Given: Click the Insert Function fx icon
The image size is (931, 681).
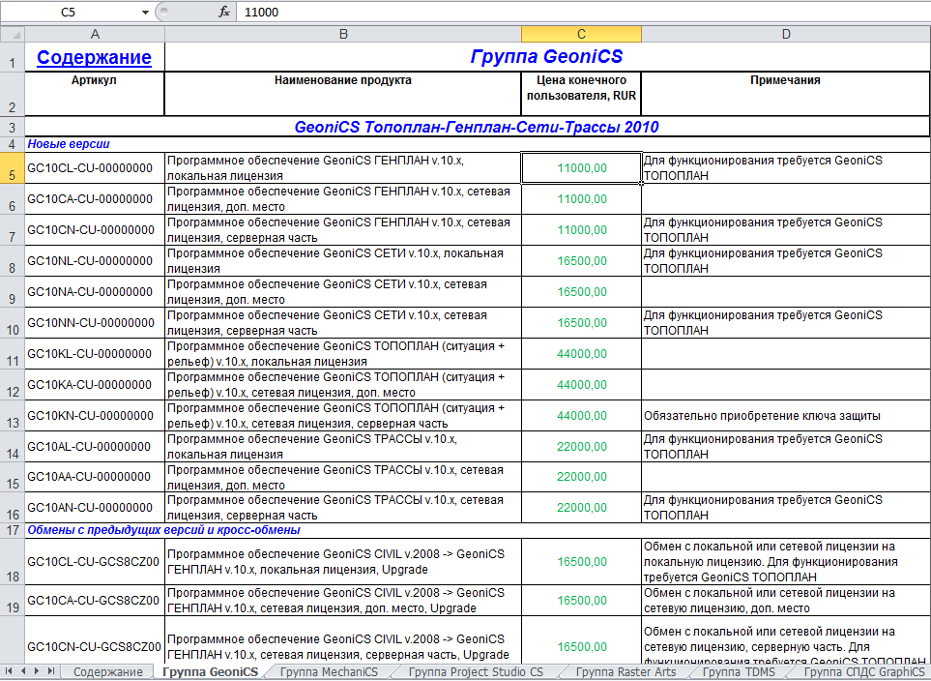Looking at the screenshot, I should coord(224,12).
